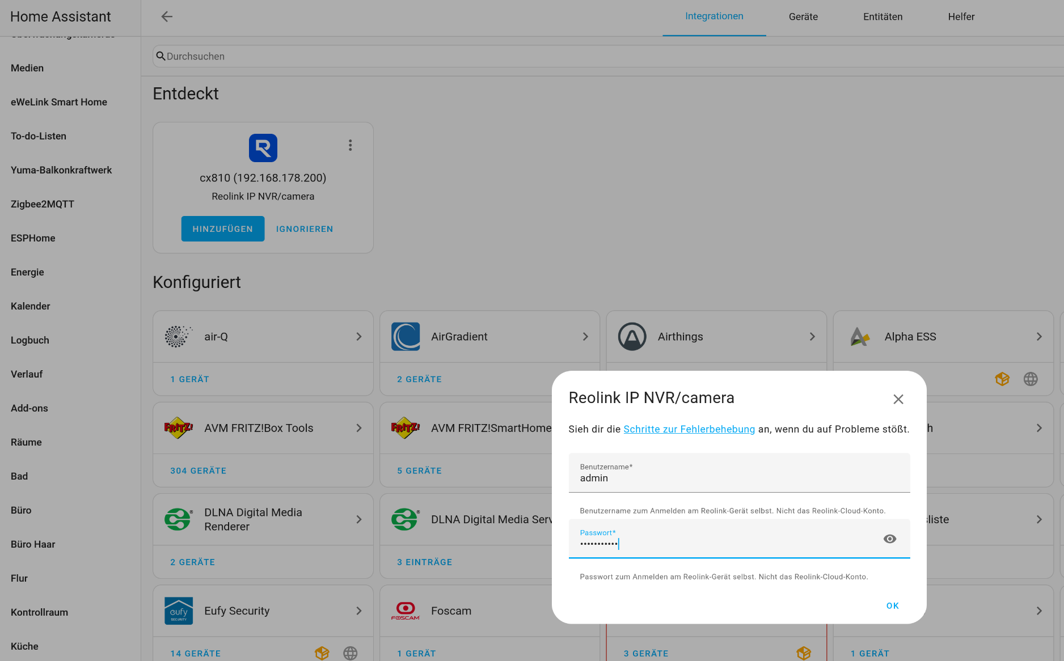Open the cx810 card three-dot menu
Viewport: 1064px width, 661px height.
point(351,145)
